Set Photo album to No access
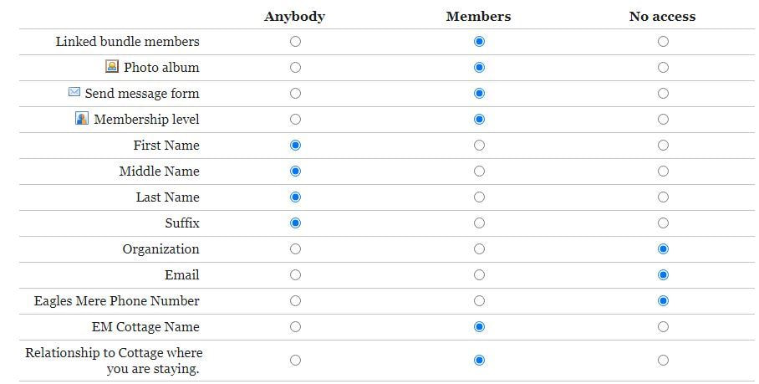 click(x=663, y=67)
